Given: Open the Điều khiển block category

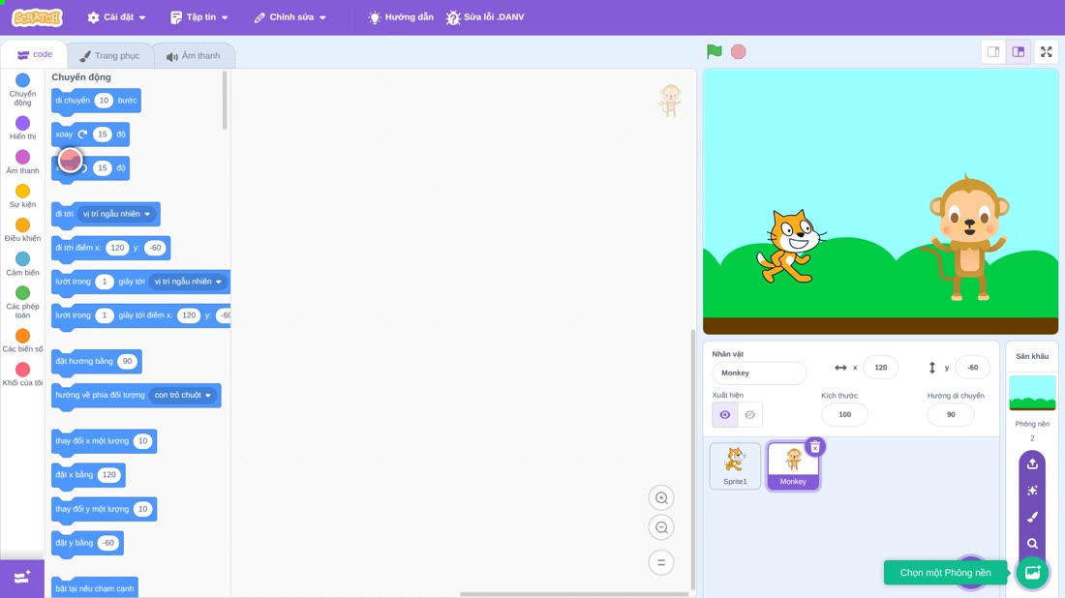Looking at the screenshot, I should tap(22, 229).
